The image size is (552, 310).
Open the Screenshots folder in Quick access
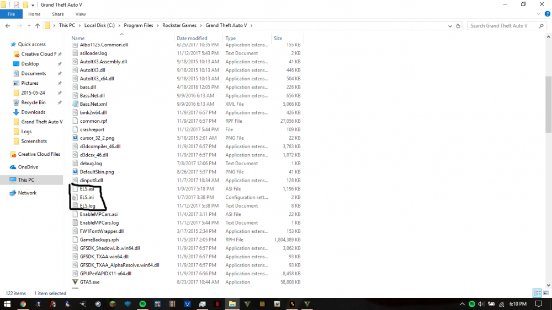[34, 141]
